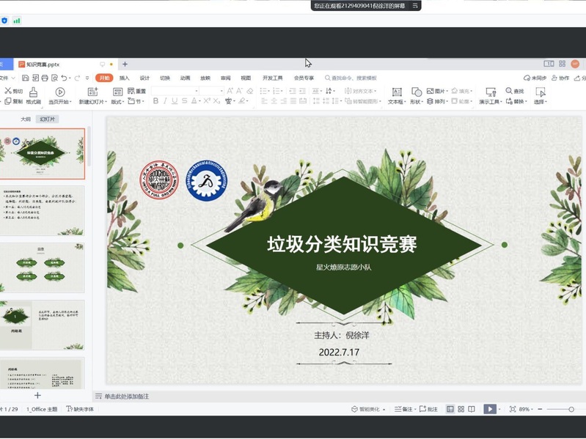Switch to the Insert (插入) ribbon tab
This screenshot has width=586, height=439.
[x=125, y=78]
